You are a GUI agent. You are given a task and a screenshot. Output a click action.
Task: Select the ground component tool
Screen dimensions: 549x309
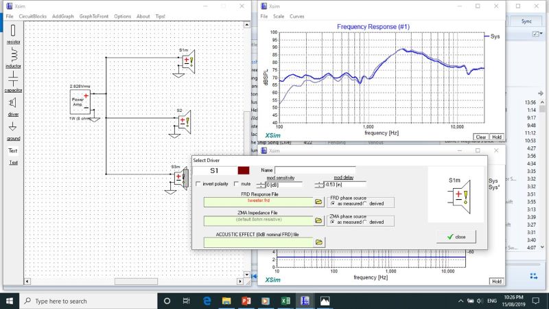coord(13,130)
